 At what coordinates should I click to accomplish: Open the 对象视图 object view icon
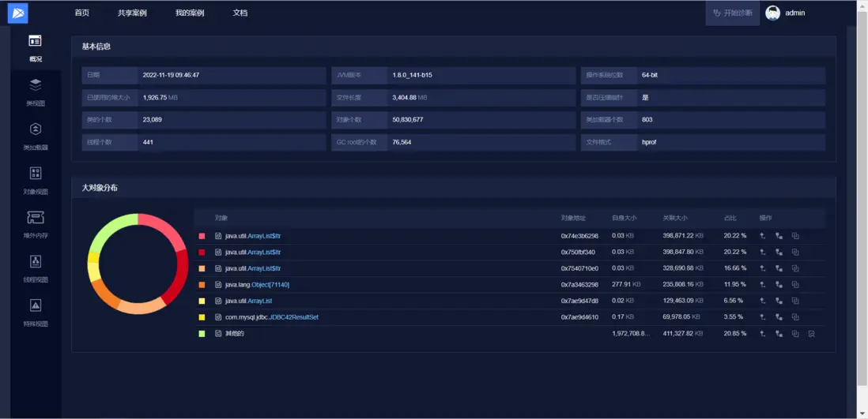36,173
